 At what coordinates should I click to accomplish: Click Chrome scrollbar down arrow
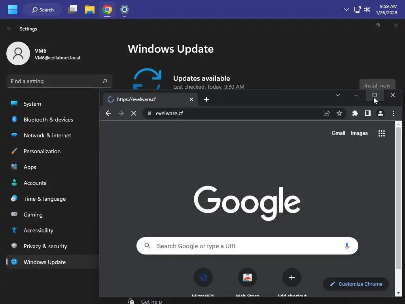[x=398, y=293]
